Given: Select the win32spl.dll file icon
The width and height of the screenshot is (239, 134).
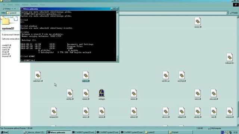Looking at the screenshot, I should pyautogui.click(x=182, y=75).
